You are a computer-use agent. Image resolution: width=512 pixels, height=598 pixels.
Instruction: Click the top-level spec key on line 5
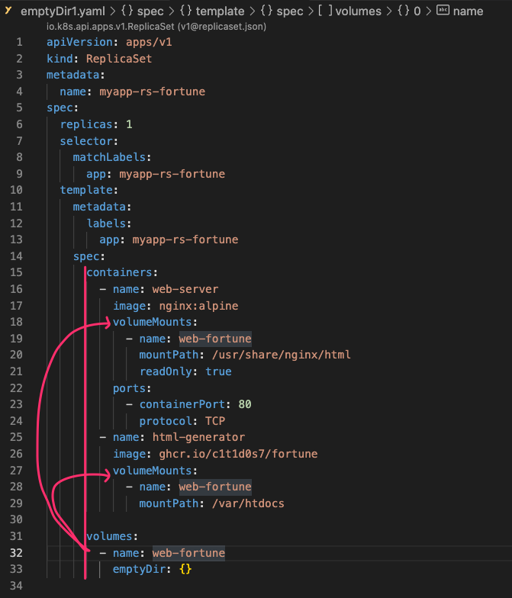tap(60, 108)
